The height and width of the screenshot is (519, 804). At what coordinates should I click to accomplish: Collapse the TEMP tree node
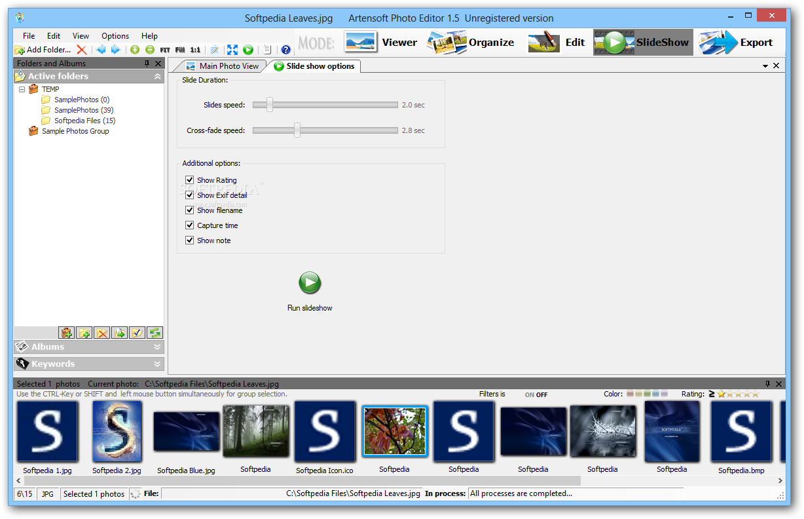(x=22, y=89)
